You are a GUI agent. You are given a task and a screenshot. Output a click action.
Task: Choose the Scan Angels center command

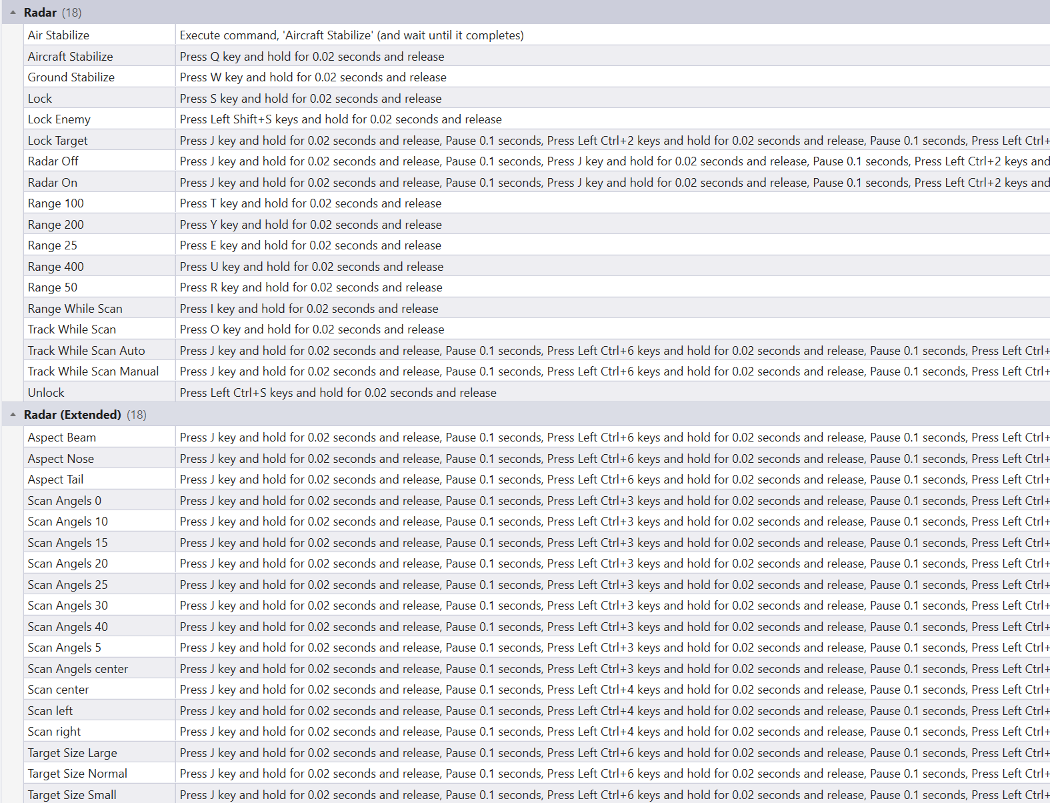[77, 669]
